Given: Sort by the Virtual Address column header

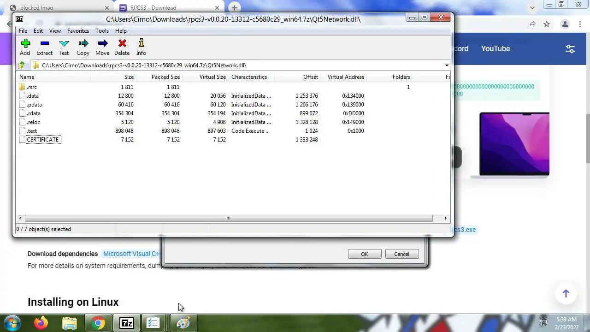Looking at the screenshot, I should (x=344, y=77).
